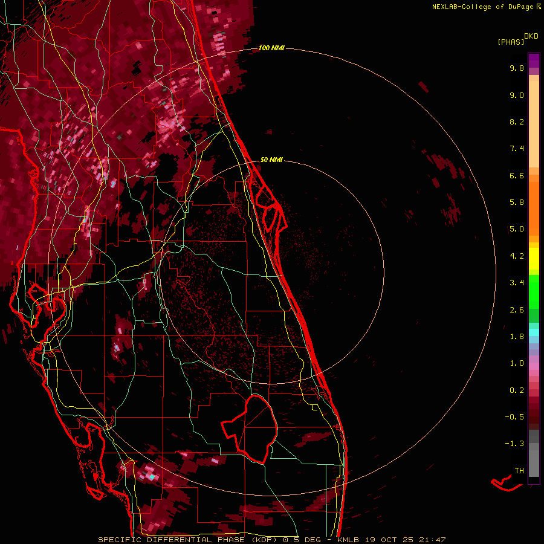544x544 pixels.
Task: Click the DKD product label
Action: pos(531,36)
